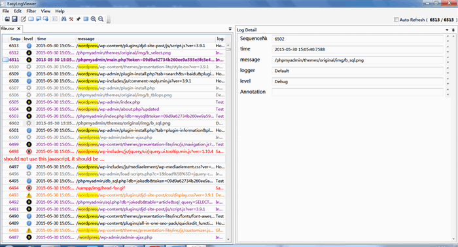Click the binoculars find icon

[x=63, y=19]
